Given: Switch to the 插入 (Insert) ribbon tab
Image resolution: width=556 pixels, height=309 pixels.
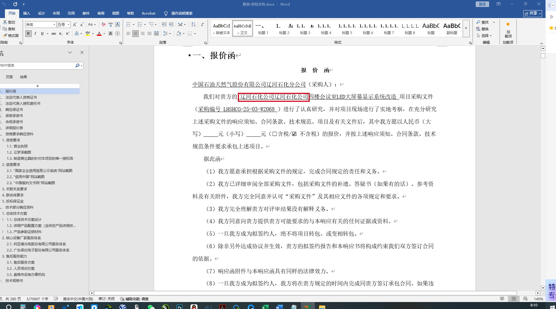Looking at the screenshot, I should [26, 13].
